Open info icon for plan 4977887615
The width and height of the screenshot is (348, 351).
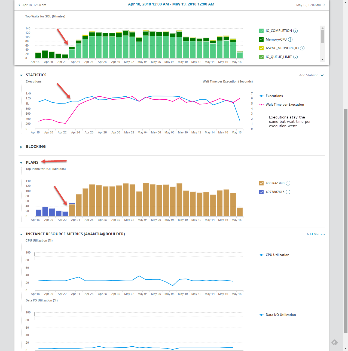point(288,192)
